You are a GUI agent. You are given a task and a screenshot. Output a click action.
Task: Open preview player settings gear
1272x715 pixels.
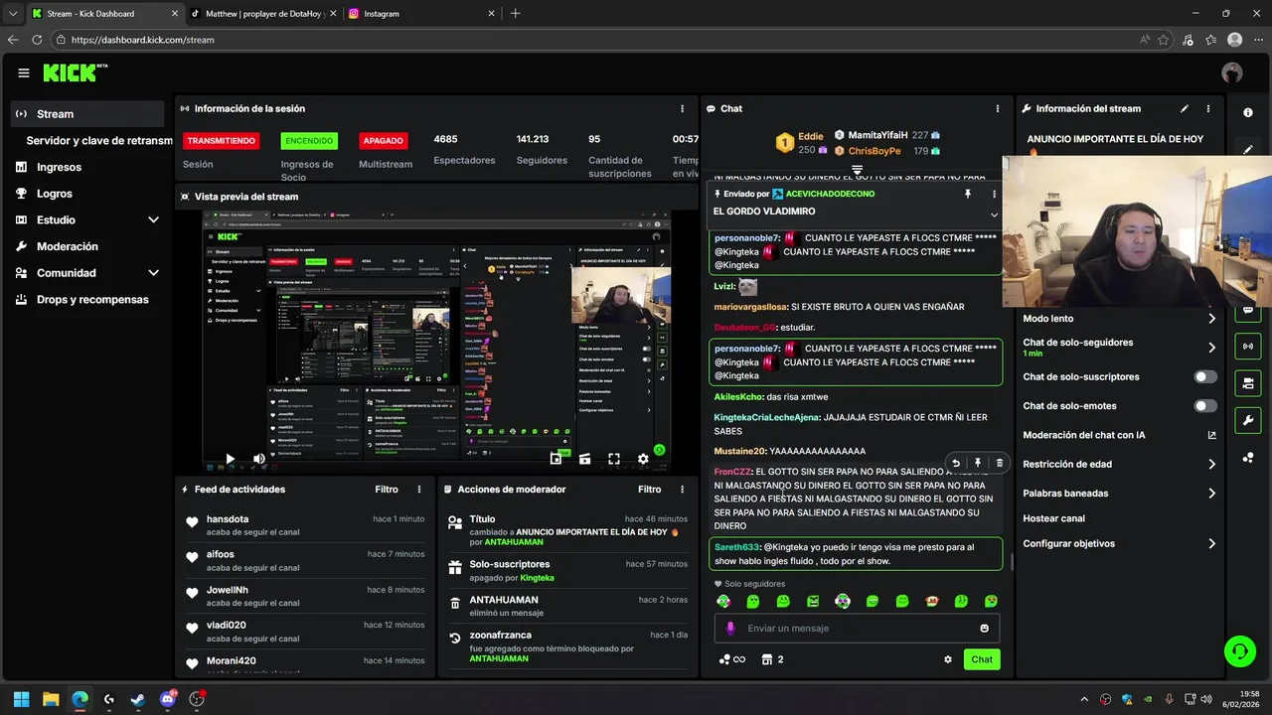click(x=643, y=459)
